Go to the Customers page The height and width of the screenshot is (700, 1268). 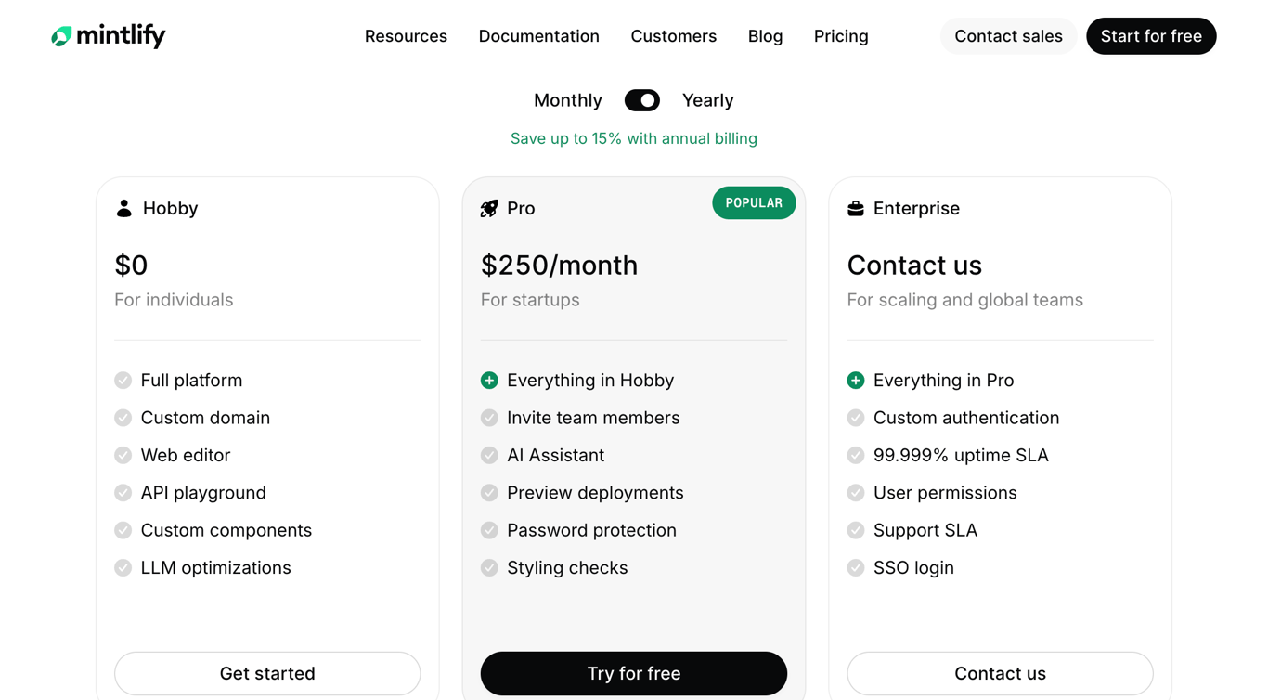[673, 36]
